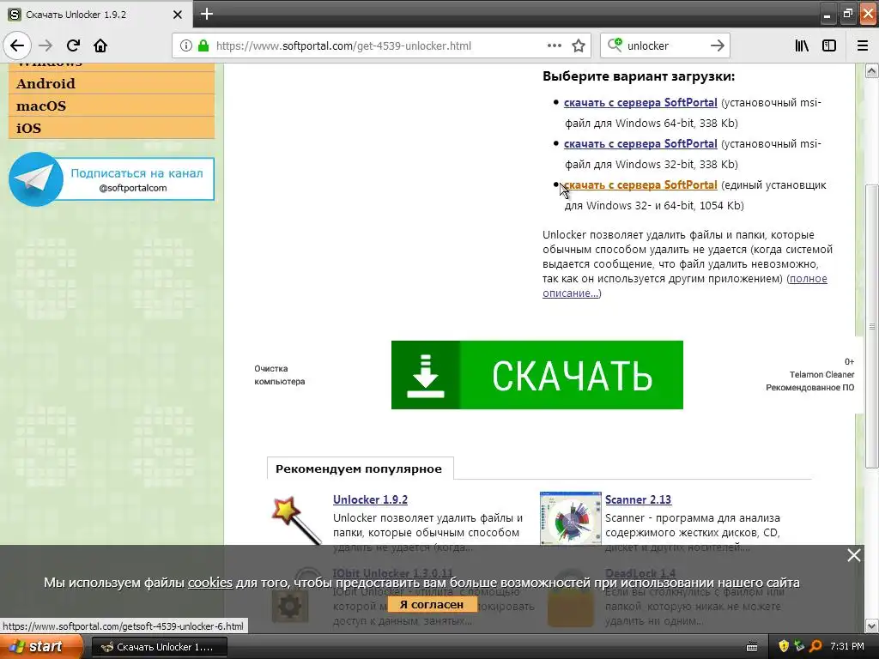This screenshot has height=659, width=879.
Task: Download the Windows 64-bit msi from SoftPortal
Action: 640,103
